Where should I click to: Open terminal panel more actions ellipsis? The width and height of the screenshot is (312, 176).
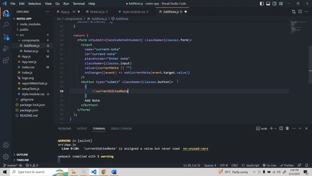point(293,129)
